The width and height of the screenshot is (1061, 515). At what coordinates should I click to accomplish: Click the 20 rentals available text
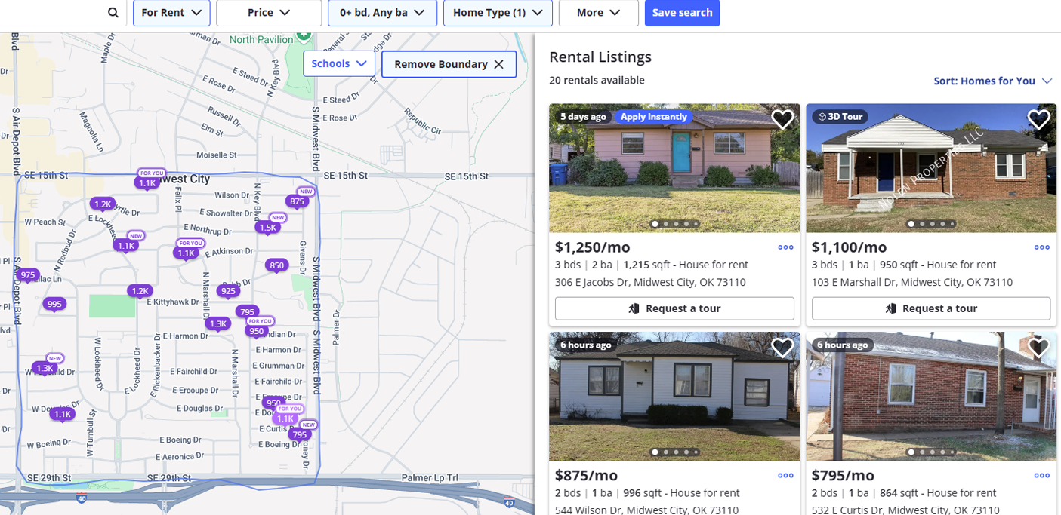coord(597,80)
